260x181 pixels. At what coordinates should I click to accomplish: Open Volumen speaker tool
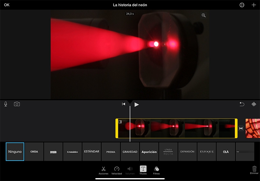(130, 170)
